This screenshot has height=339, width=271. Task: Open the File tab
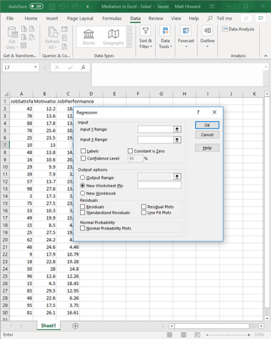click(10, 19)
